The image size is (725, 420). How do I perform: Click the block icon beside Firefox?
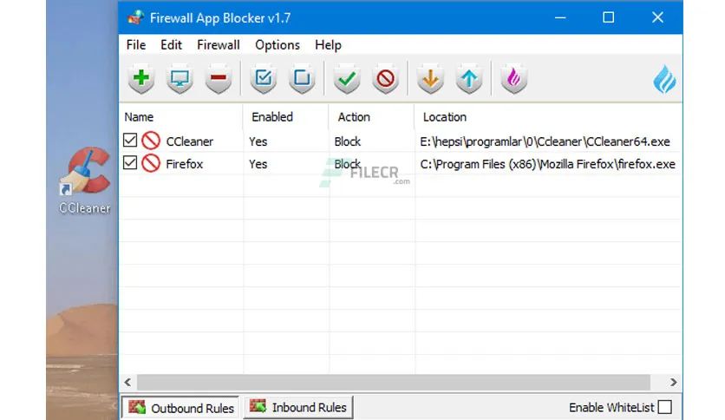point(151,163)
